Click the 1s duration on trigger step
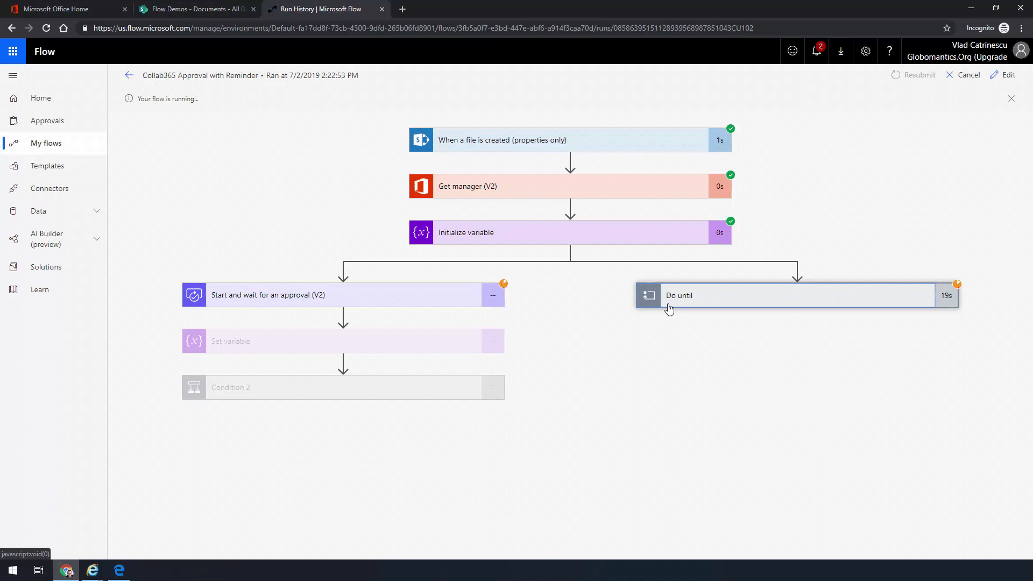1033x581 pixels. (720, 140)
